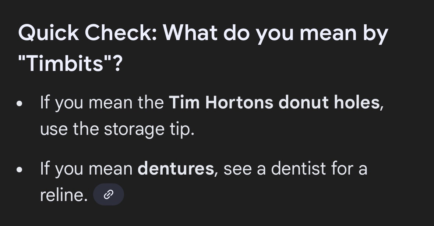
Task: Click the "see a dentist for a" phrase
Action: (295, 169)
